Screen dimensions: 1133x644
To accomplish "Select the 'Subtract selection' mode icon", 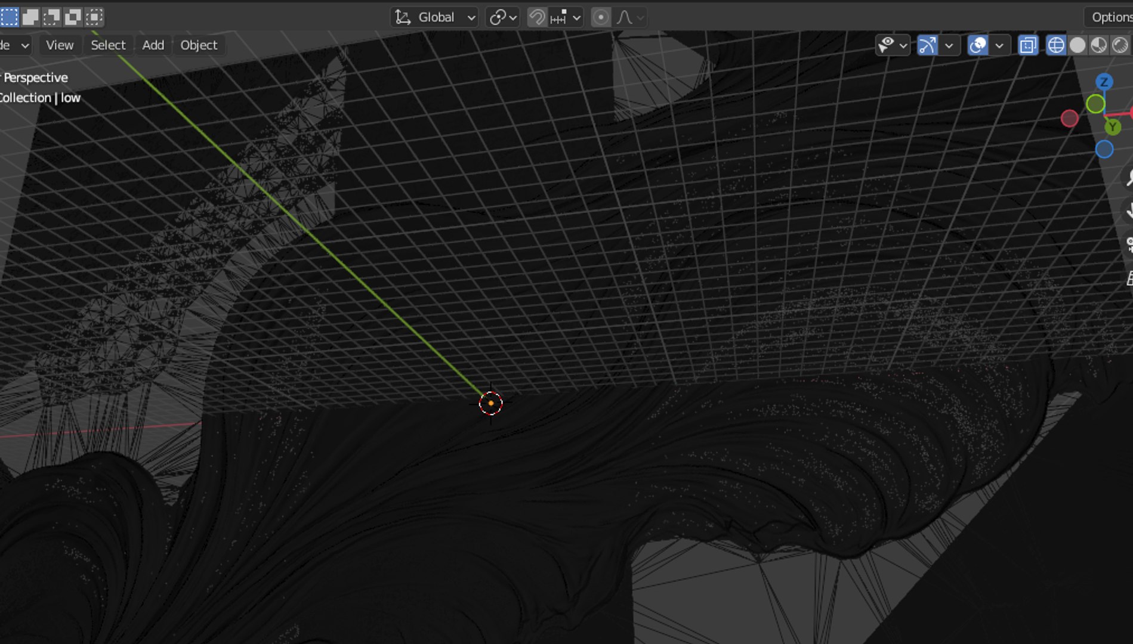I will [52, 17].
